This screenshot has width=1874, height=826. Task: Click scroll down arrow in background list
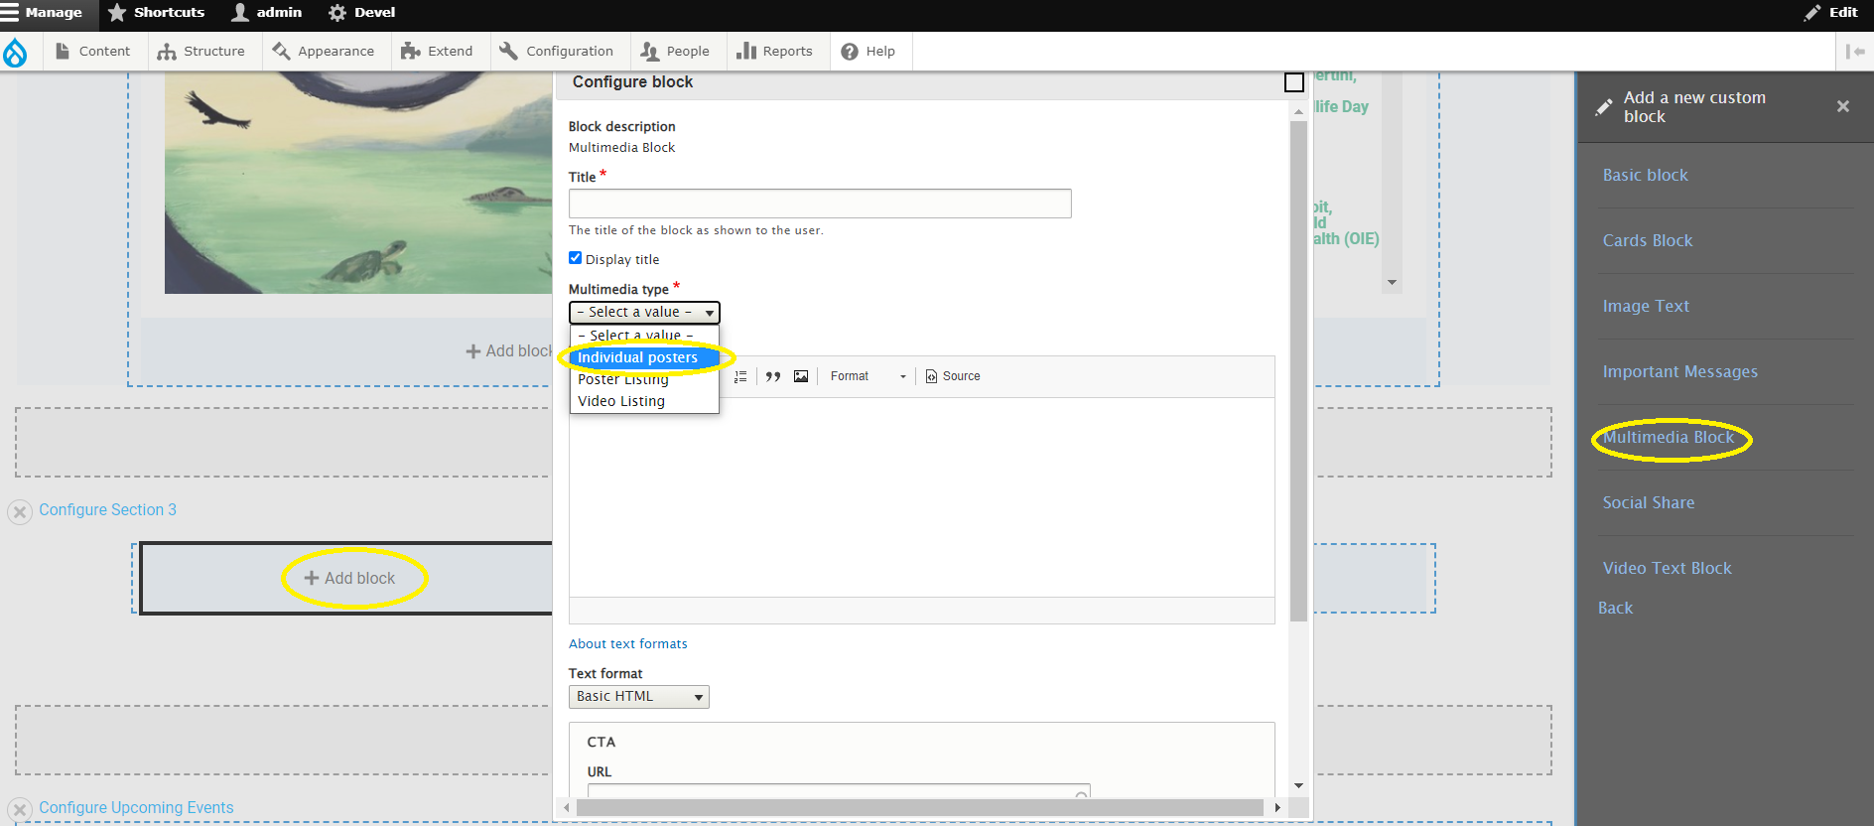click(x=1392, y=283)
